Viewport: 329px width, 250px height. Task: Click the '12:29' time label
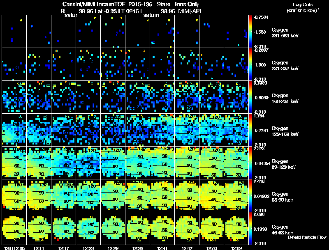pyautogui.click(x=113, y=248)
